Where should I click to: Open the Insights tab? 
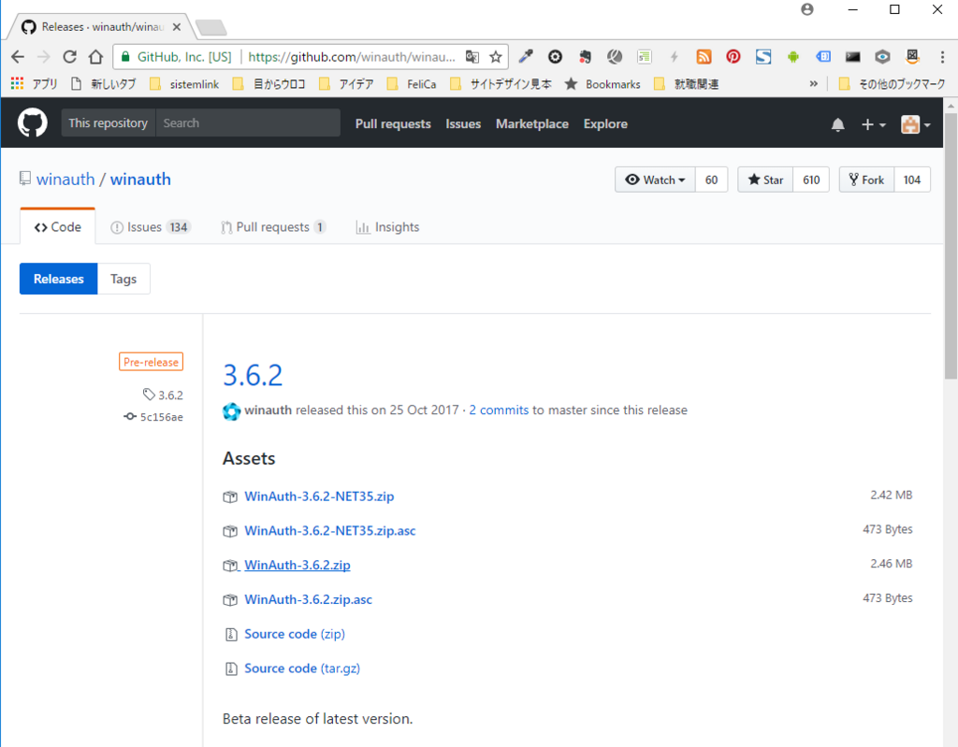(387, 227)
